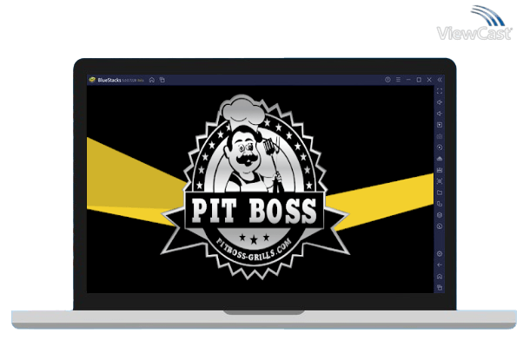Take a screenshot with the capture icon
Image resolution: width=523 pixels, height=359 pixels.
pyautogui.click(x=440, y=181)
